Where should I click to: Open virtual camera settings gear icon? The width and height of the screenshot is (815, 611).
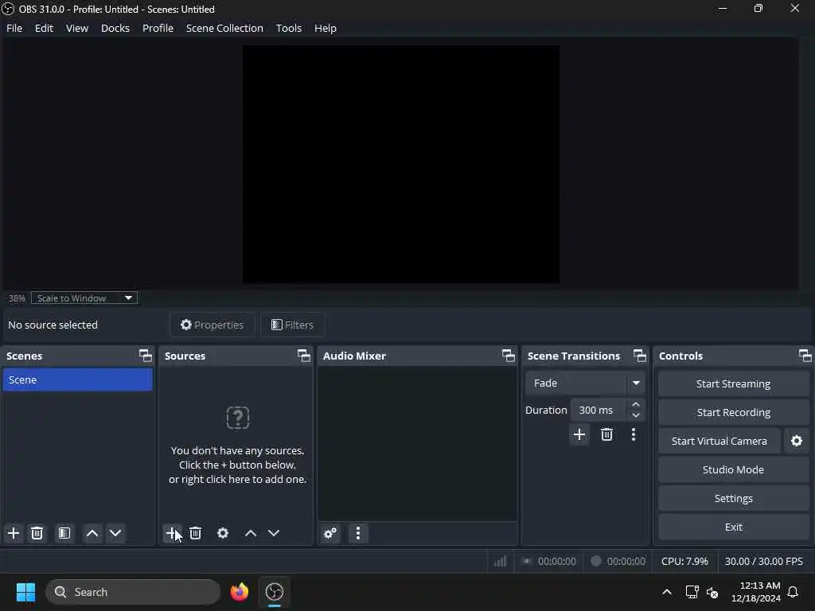796,441
